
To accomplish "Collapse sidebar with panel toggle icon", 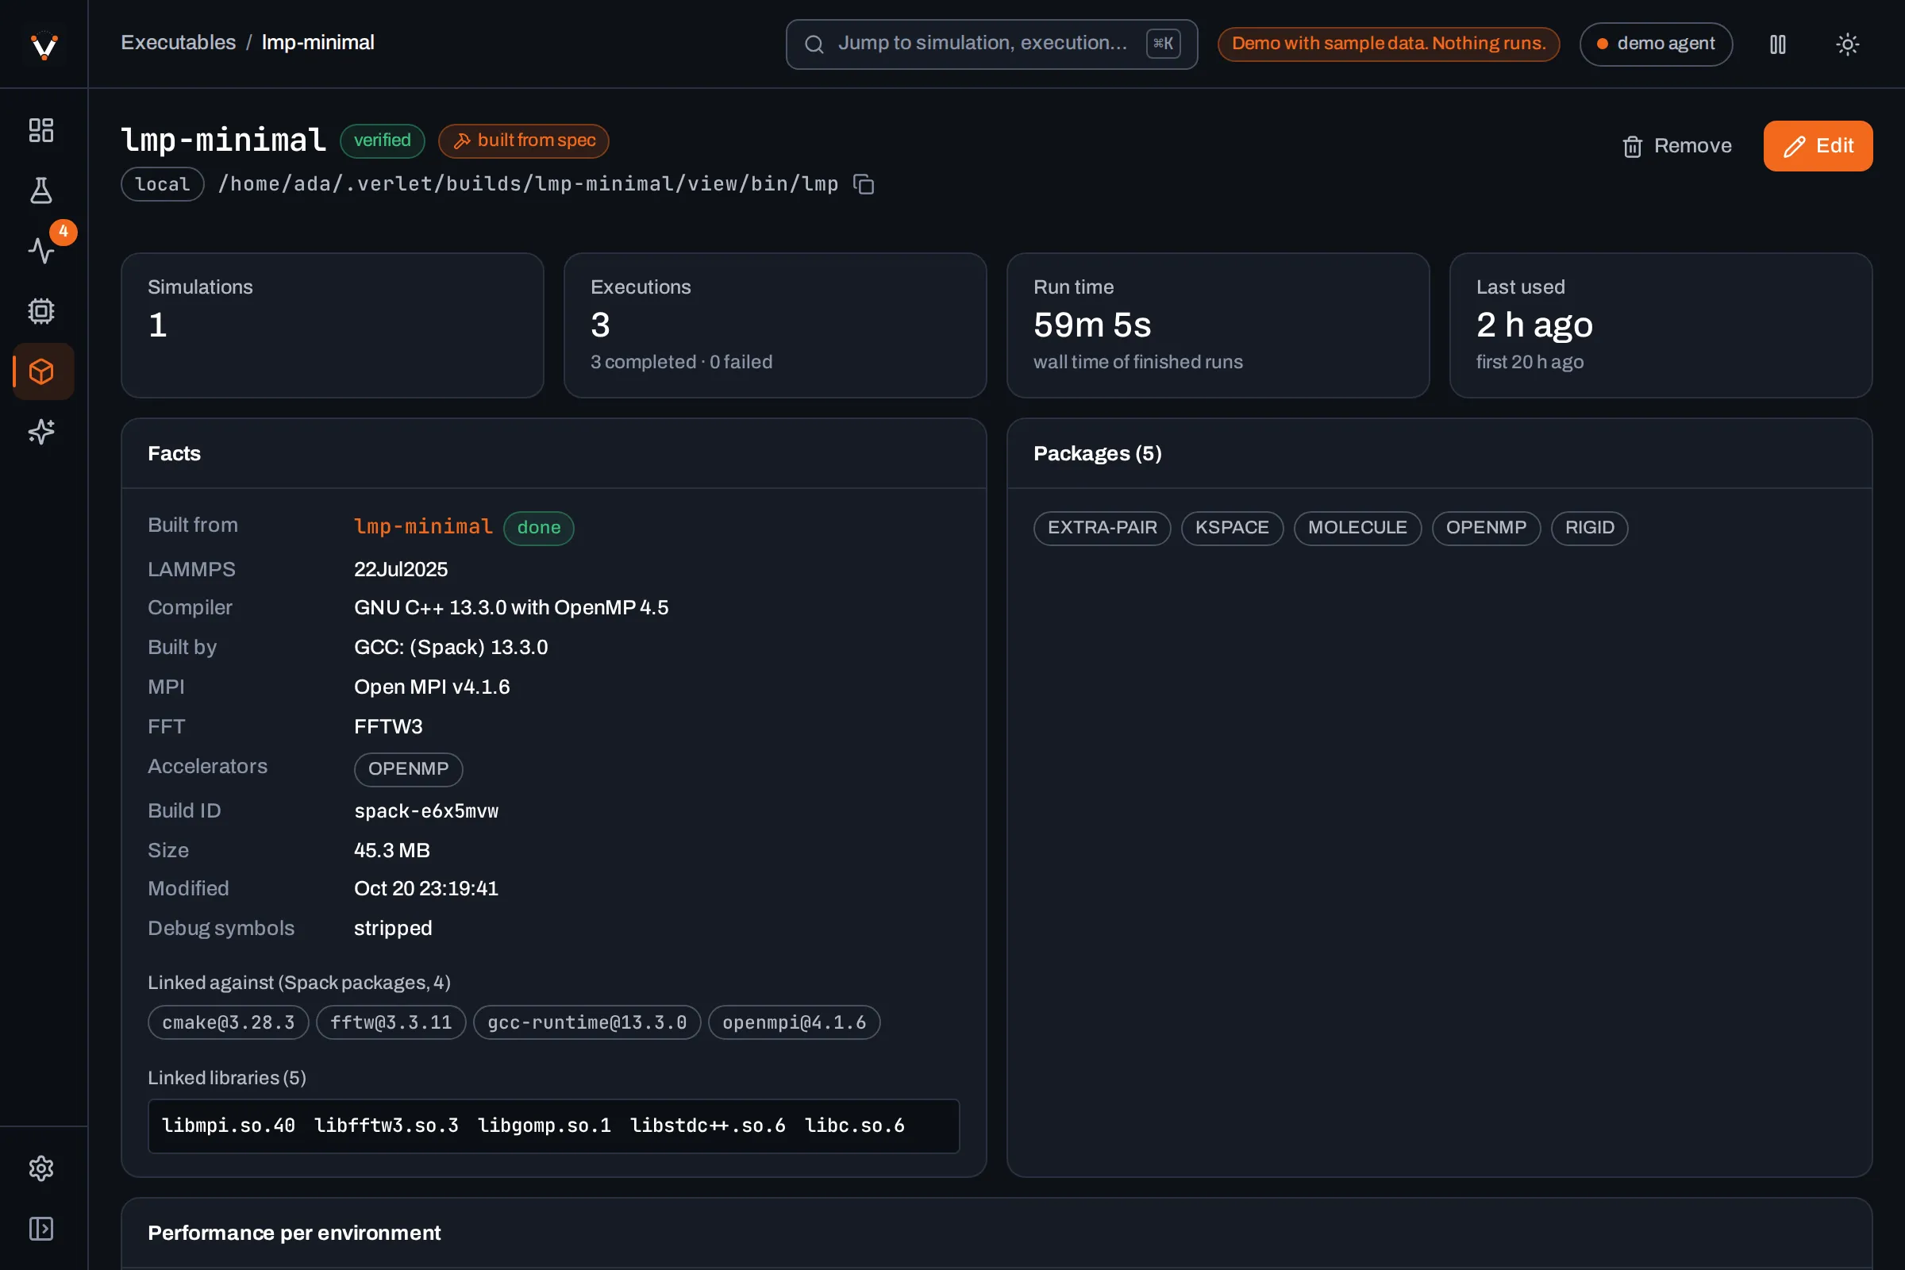I will point(41,1229).
